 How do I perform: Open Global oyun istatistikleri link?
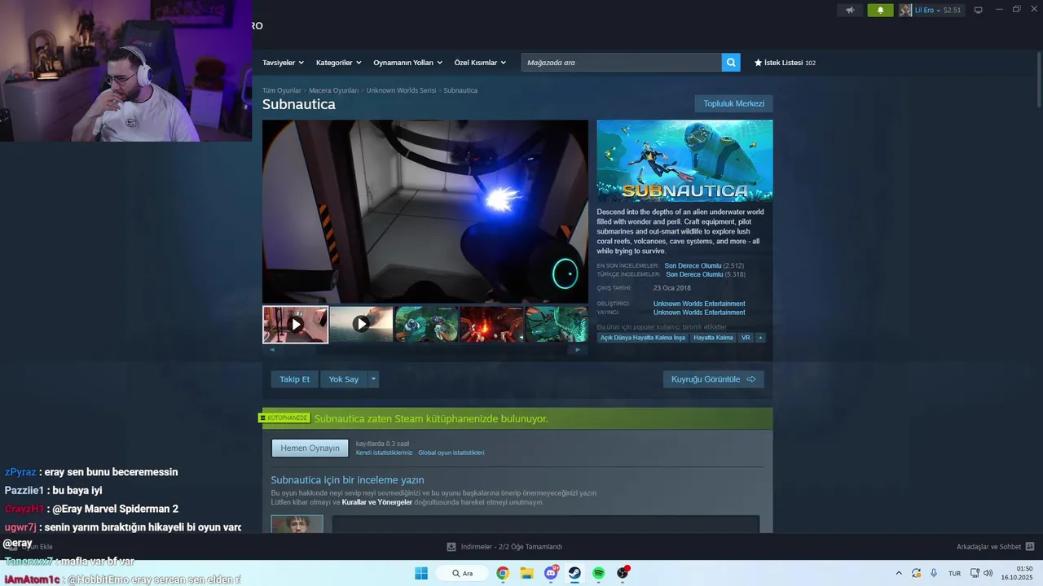451,453
